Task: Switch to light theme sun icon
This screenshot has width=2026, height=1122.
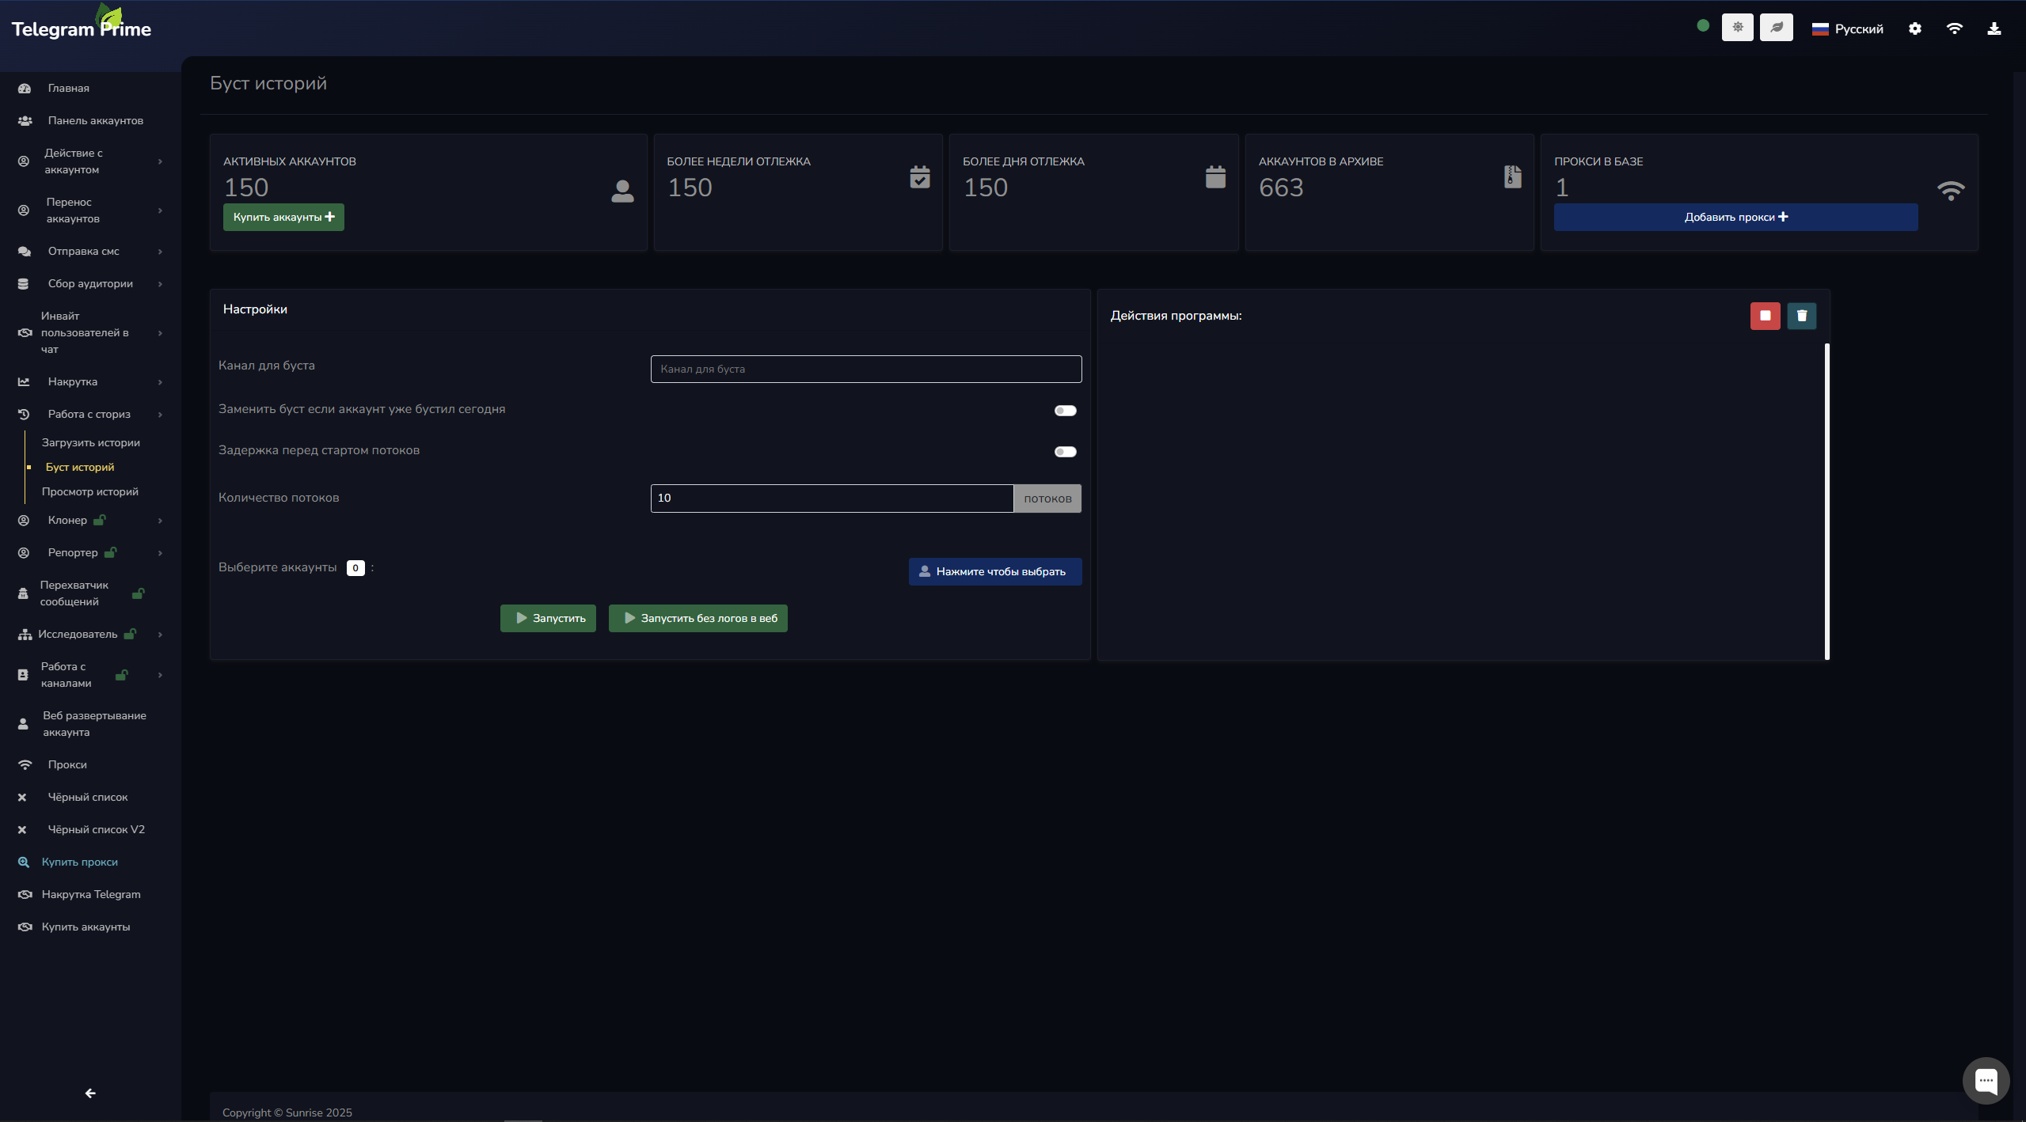Action: [1738, 28]
